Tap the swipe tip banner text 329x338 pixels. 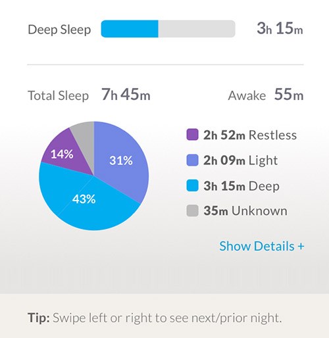(155, 318)
